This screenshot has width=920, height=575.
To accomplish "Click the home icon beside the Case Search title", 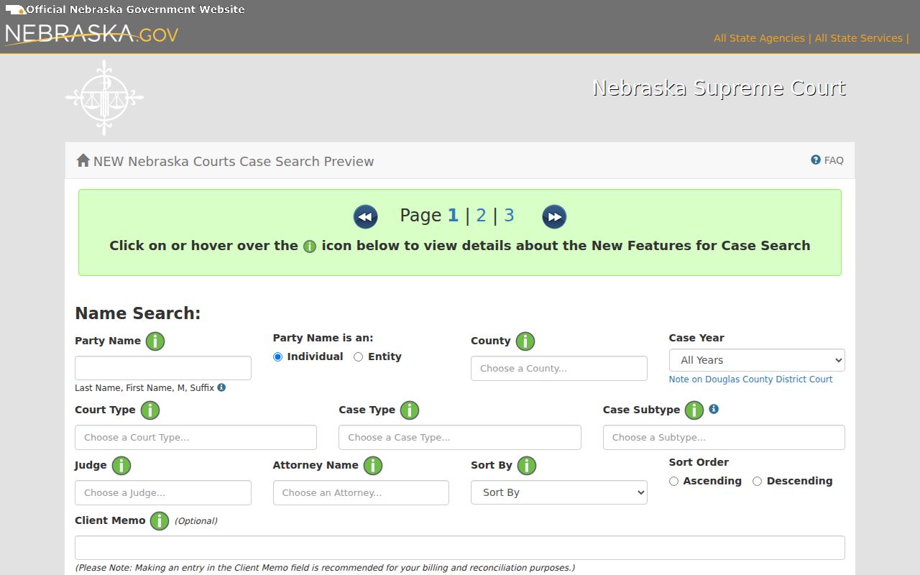I will 83,160.
